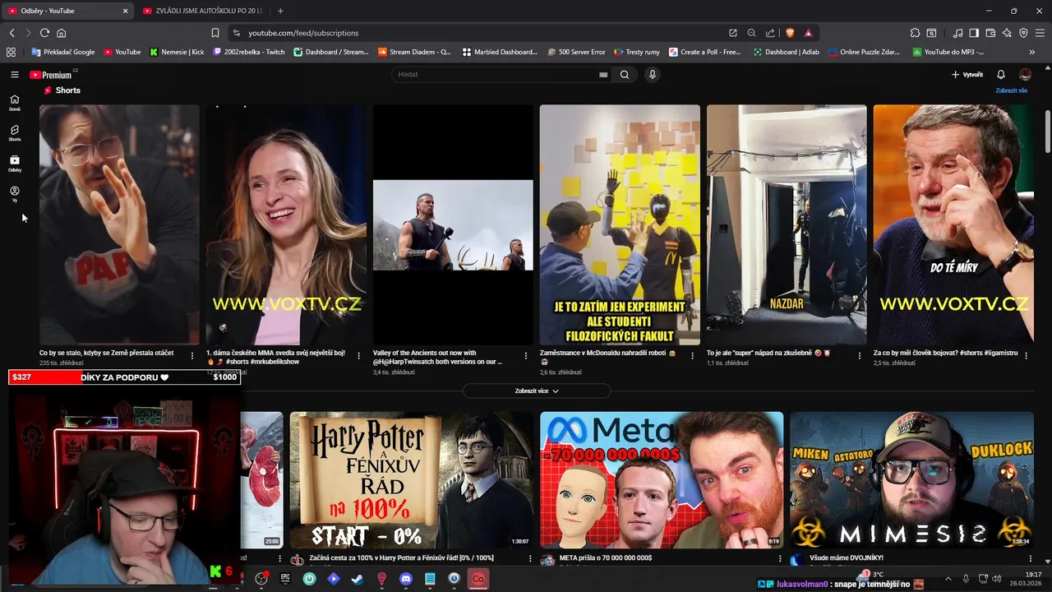Click the YouTube Premium logo

(x=51, y=75)
